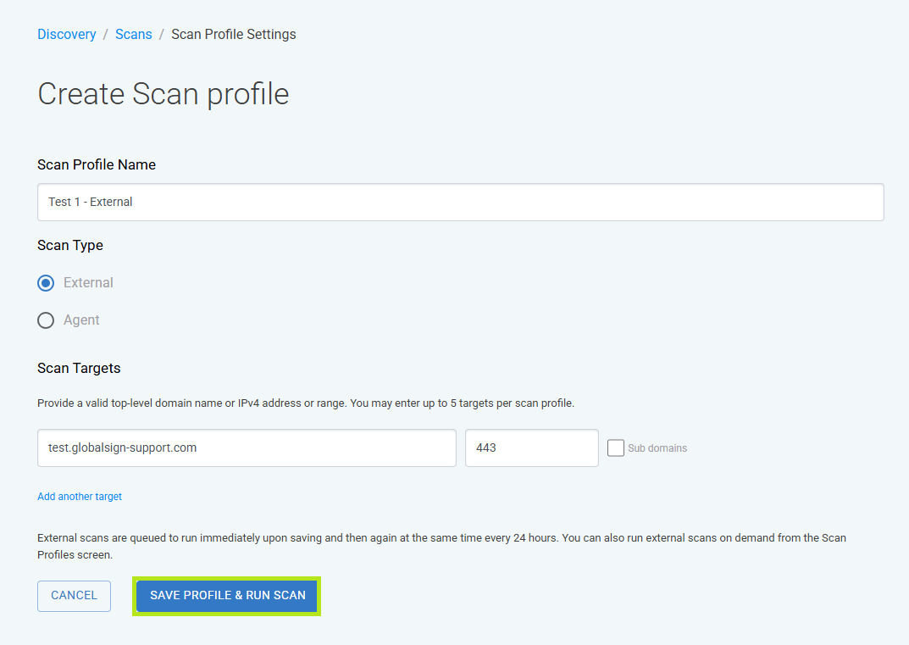Open the Discovery breadcrumb link
The width and height of the screenshot is (909, 645).
click(x=67, y=34)
